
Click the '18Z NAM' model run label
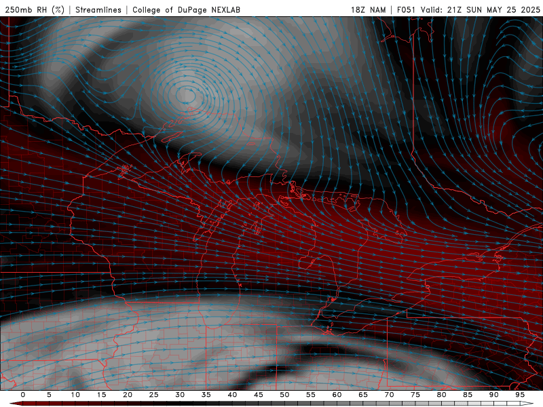tap(369, 9)
